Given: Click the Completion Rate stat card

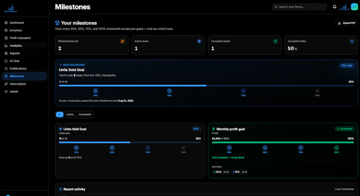Looking at the screenshot, I should click(x=321, y=45).
